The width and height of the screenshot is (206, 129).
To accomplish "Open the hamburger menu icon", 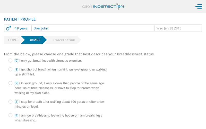I will (199, 6).
